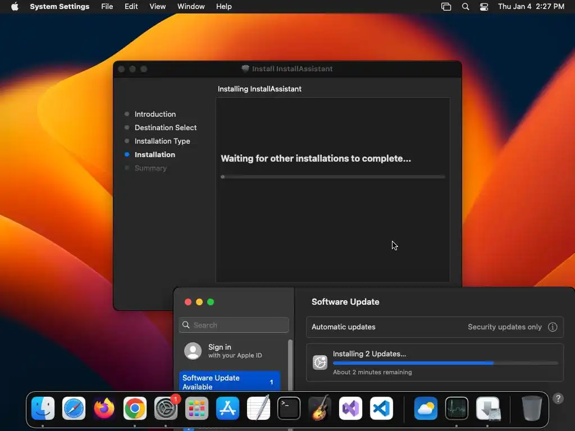Click the Automatic updates row

coord(435,327)
